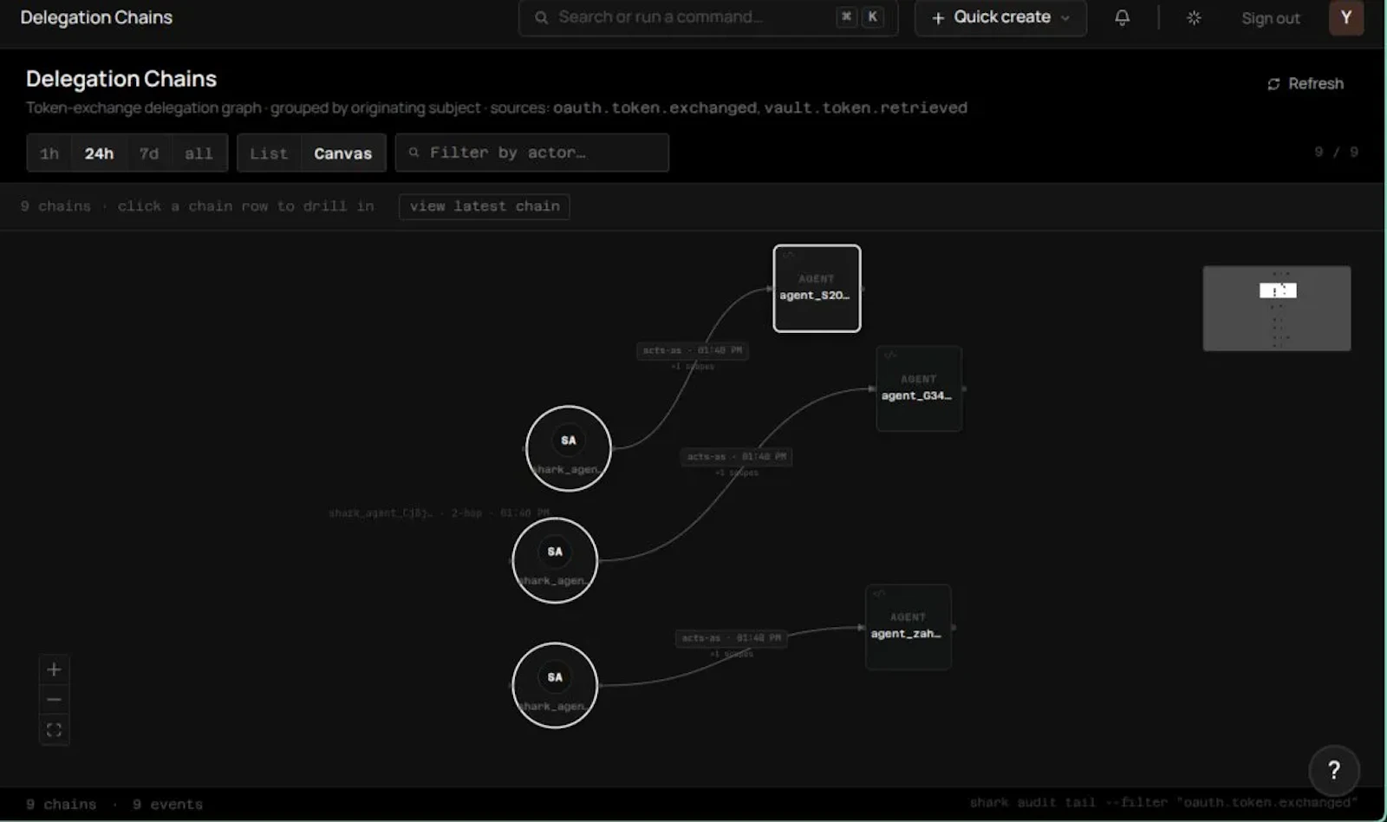Select the agent_zah agent node

point(908,627)
